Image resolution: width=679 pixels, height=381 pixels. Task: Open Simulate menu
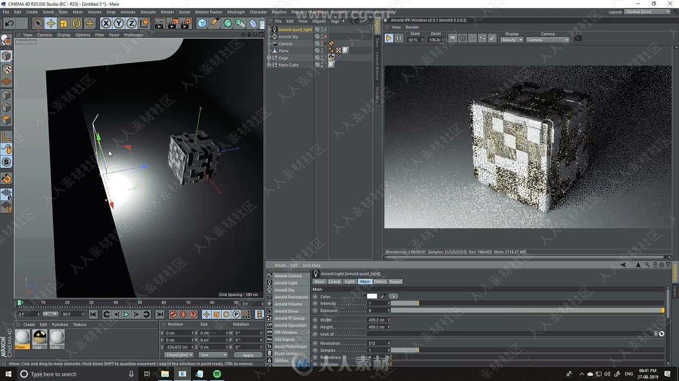tap(148, 12)
